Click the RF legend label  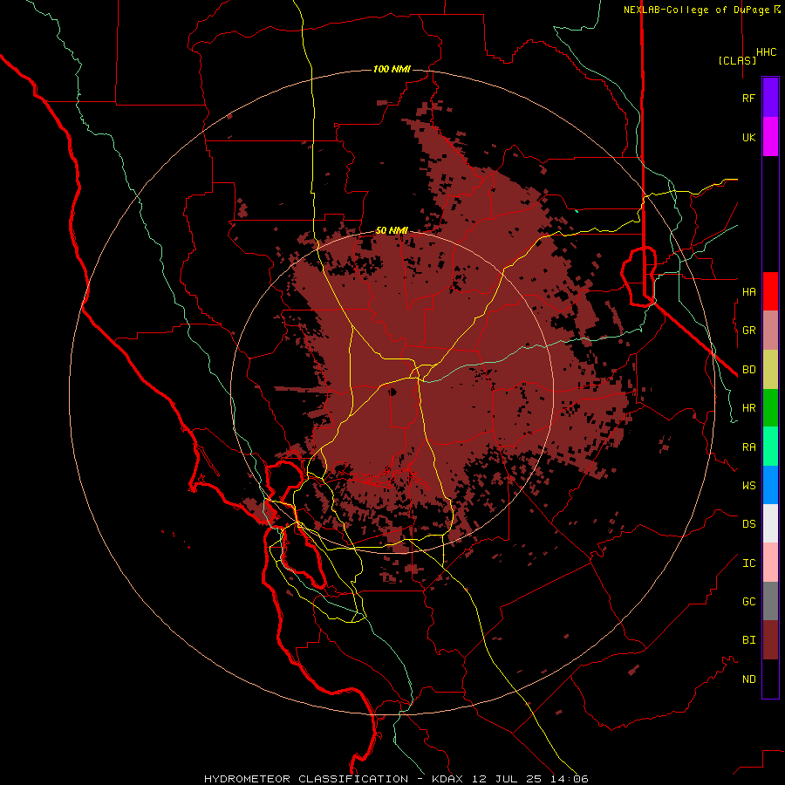click(748, 98)
